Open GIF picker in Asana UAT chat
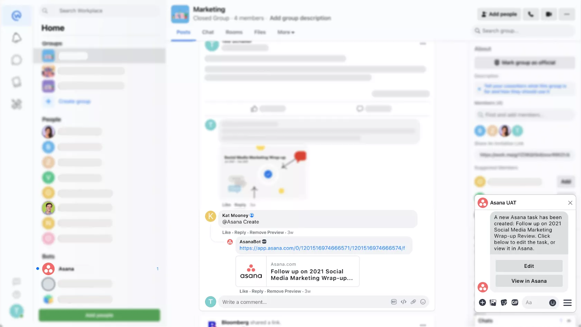Screen dimensions: 581x327 pos(515,303)
